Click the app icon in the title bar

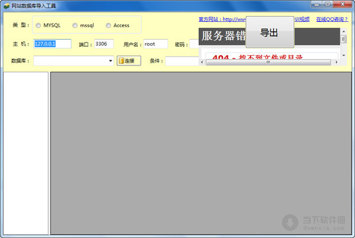(6, 5)
